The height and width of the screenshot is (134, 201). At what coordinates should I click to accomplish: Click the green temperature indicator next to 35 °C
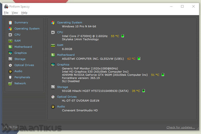(x=144, y=91)
